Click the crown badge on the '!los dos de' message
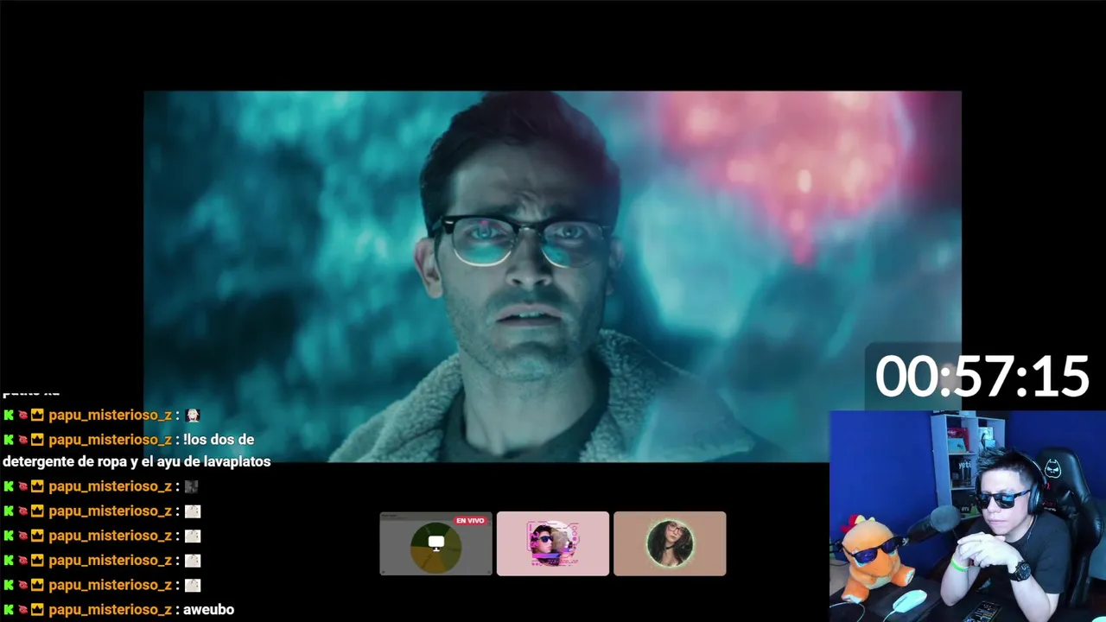Viewport: 1106px width, 622px height. tap(37, 440)
